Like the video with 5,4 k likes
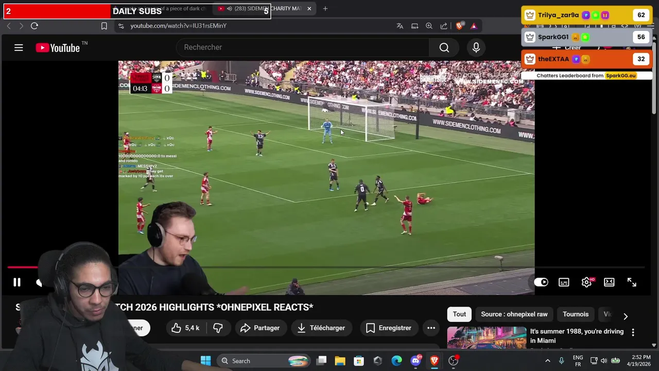Image resolution: width=659 pixels, height=371 pixels. coord(185,328)
